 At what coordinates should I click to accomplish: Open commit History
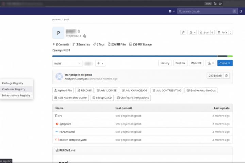[x=165, y=63]
